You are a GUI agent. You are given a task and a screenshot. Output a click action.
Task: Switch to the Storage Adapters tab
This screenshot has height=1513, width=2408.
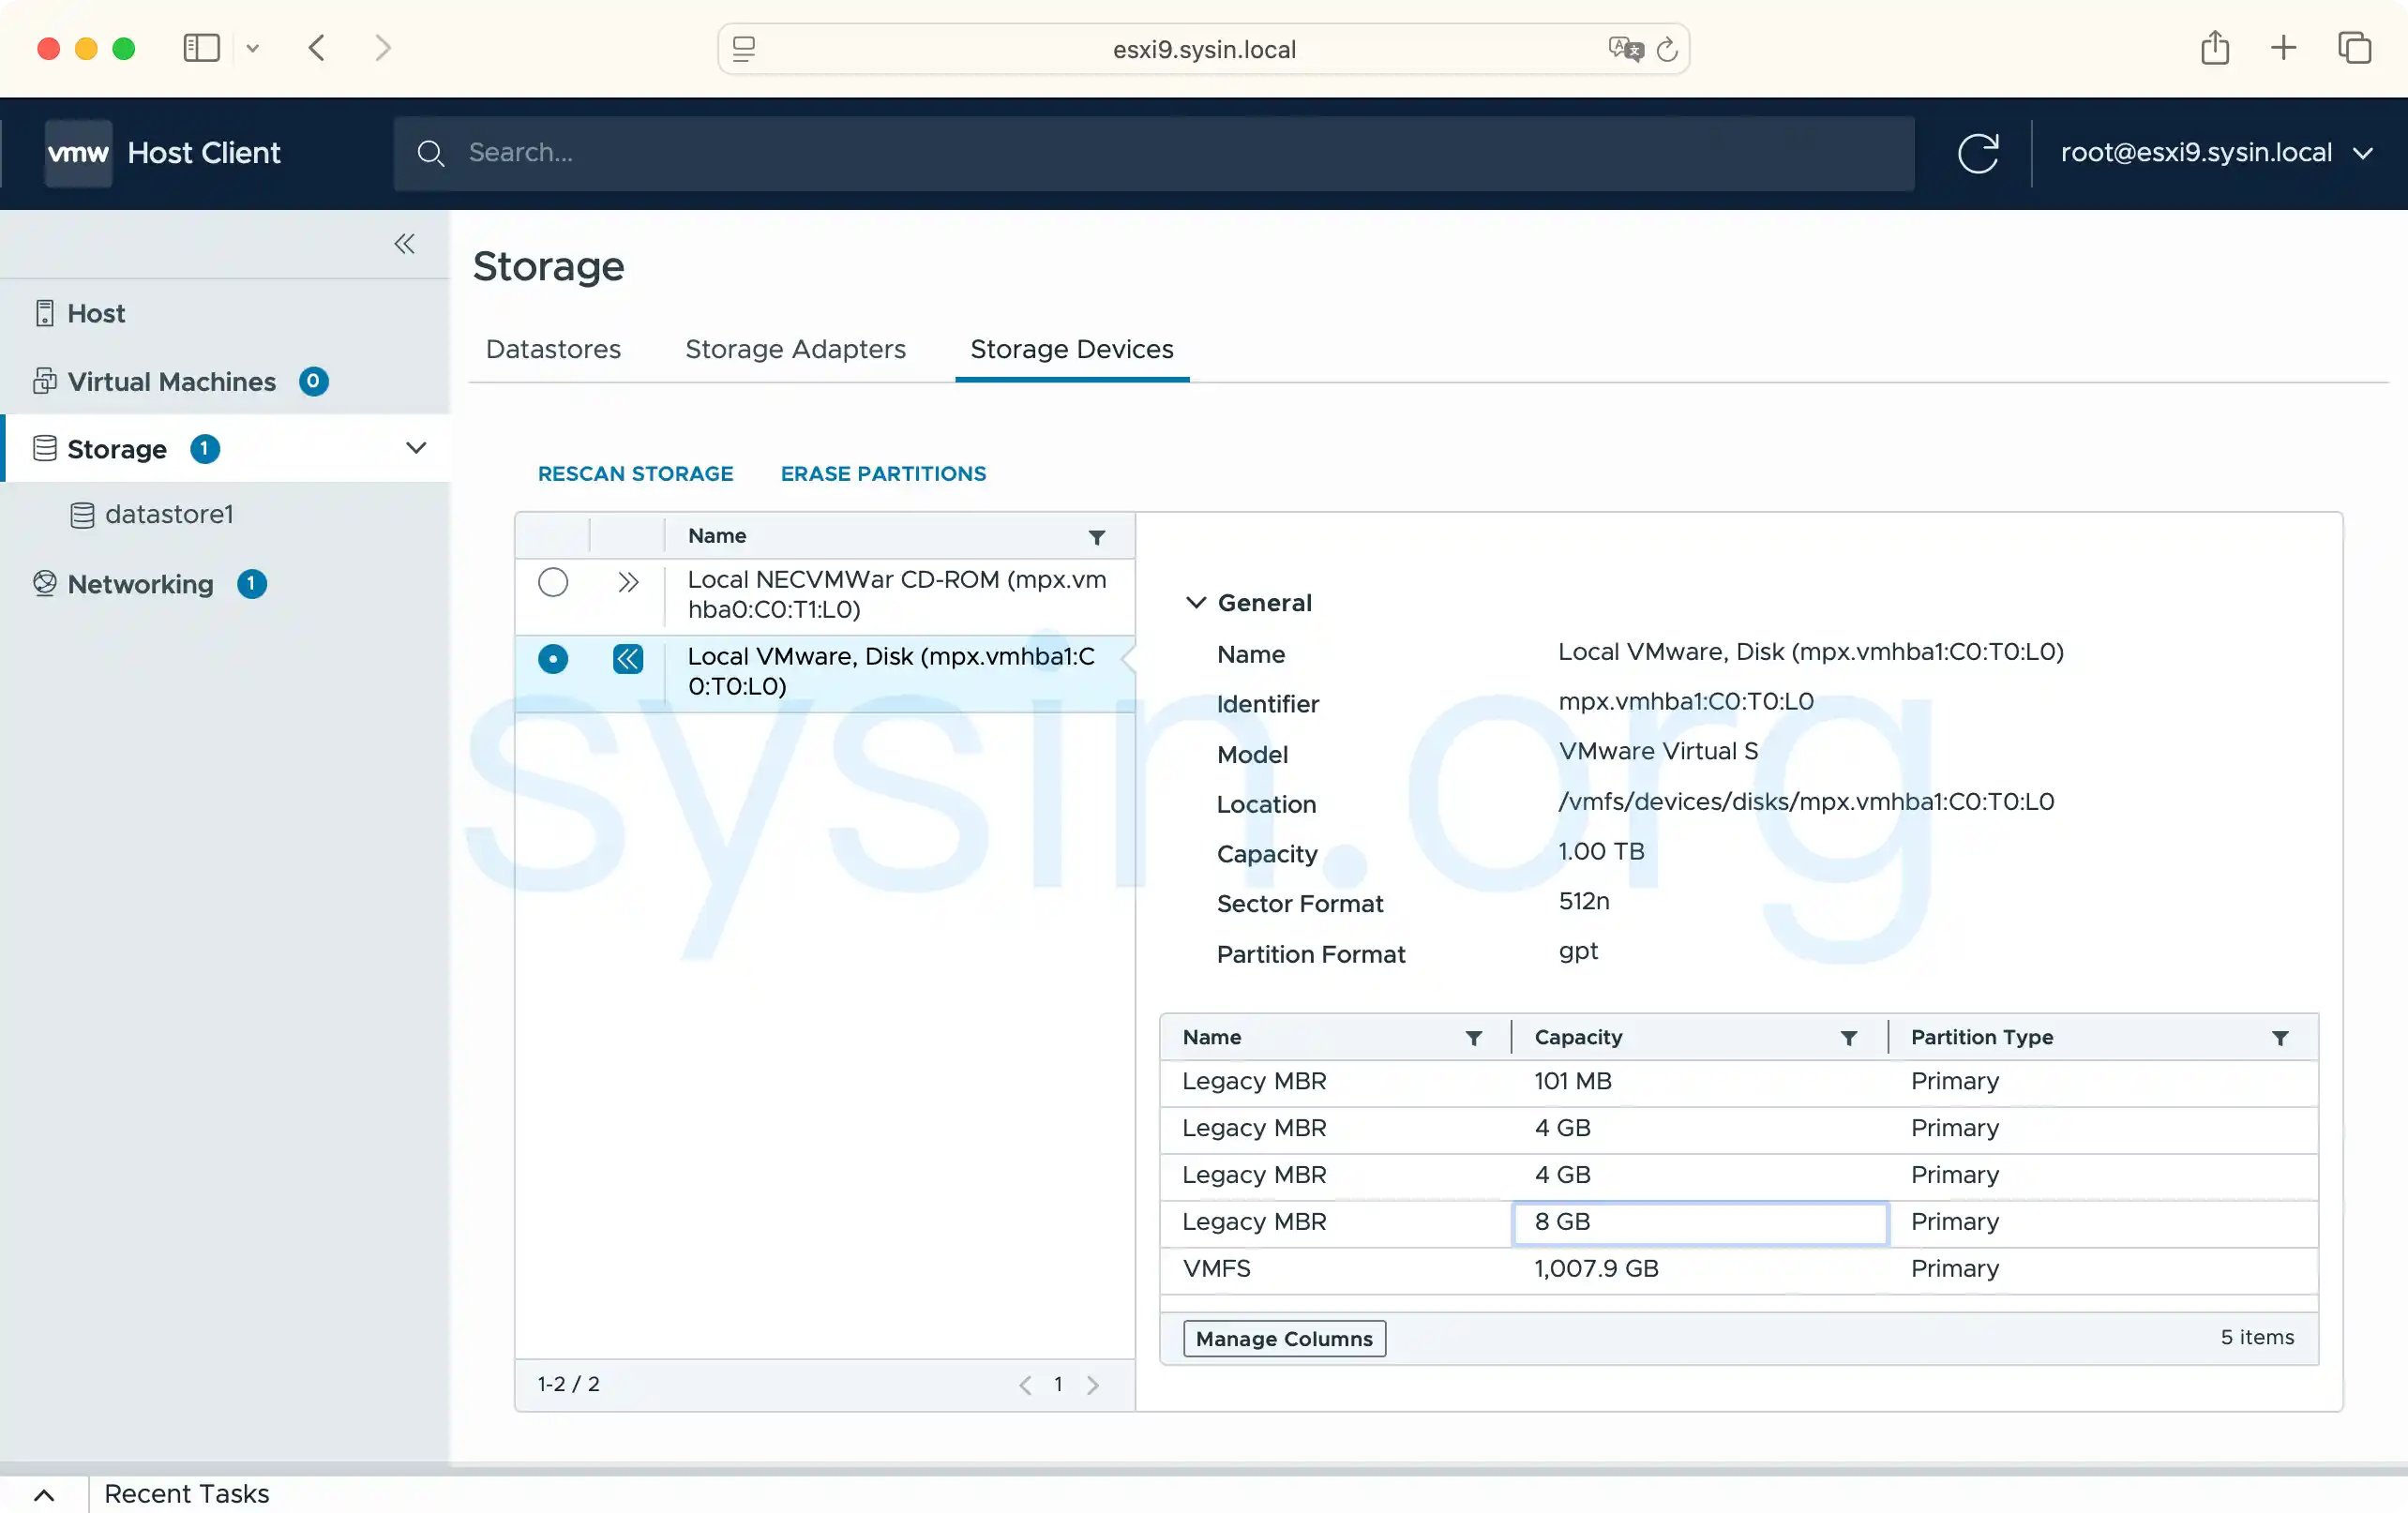tap(795, 349)
